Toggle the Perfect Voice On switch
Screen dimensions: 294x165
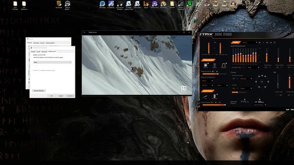click(x=289, y=95)
